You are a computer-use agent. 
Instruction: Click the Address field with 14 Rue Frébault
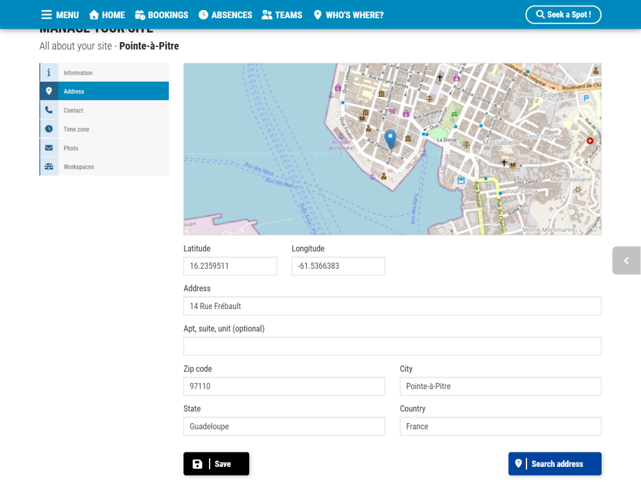click(392, 306)
